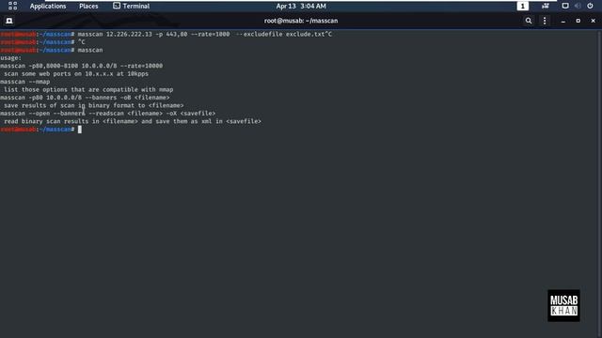This screenshot has width=602, height=338.
Task: Open the Applications menu
Action: (x=48, y=7)
